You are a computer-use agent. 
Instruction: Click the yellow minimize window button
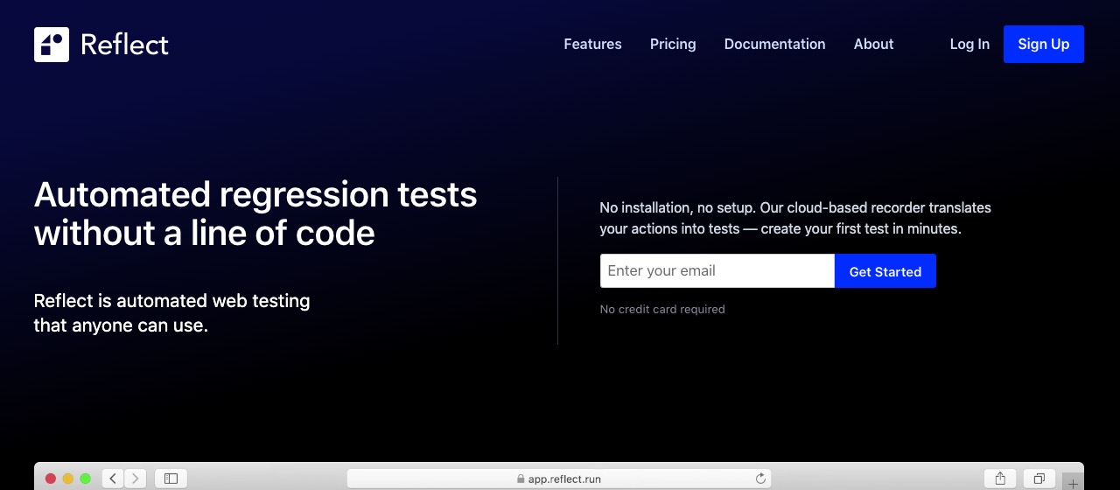pos(67,479)
